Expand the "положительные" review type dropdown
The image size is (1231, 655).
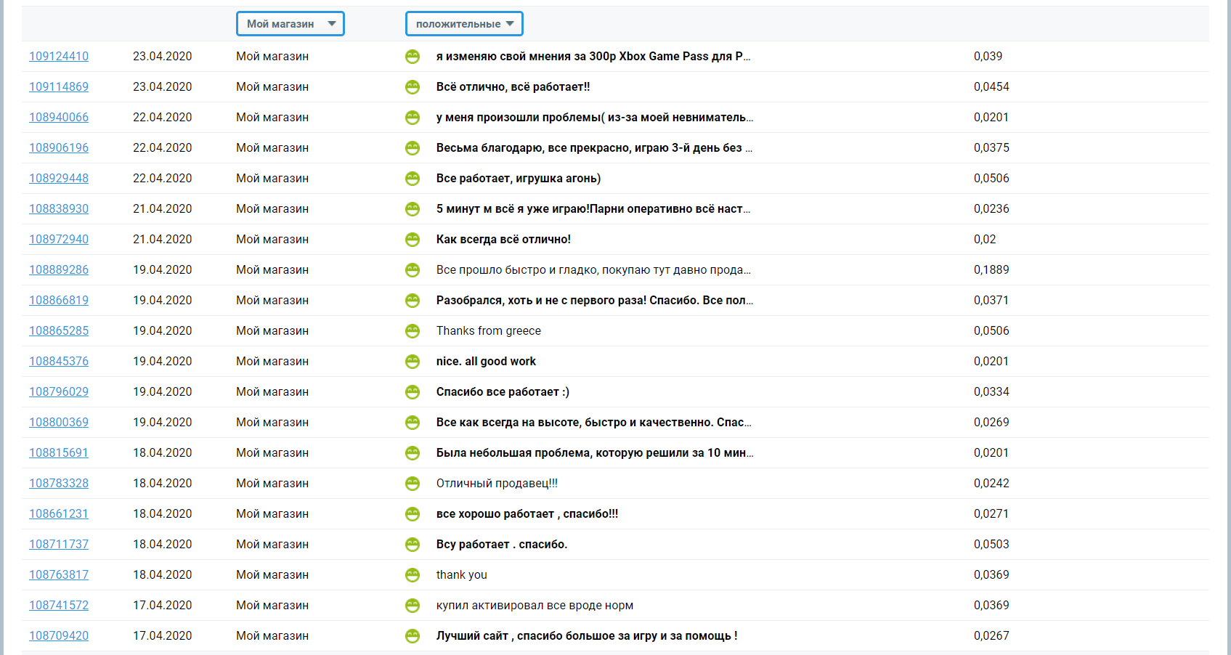(464, 24)
